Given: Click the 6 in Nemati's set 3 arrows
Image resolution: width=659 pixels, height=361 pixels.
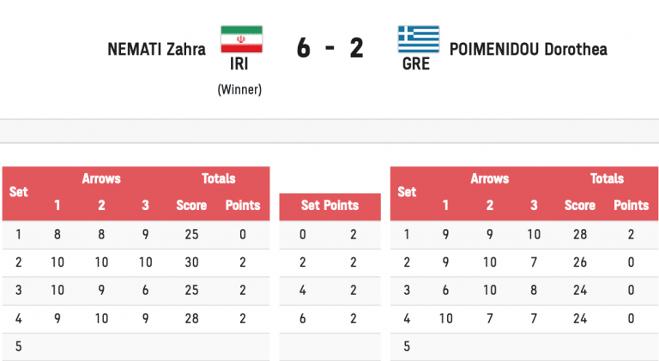Looking at the screenshot, I should (x=145, y=291).
